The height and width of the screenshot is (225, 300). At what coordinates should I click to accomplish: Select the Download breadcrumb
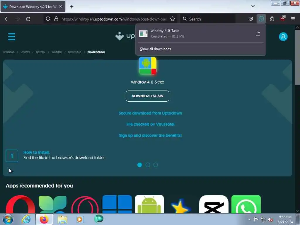coord(75,52)
